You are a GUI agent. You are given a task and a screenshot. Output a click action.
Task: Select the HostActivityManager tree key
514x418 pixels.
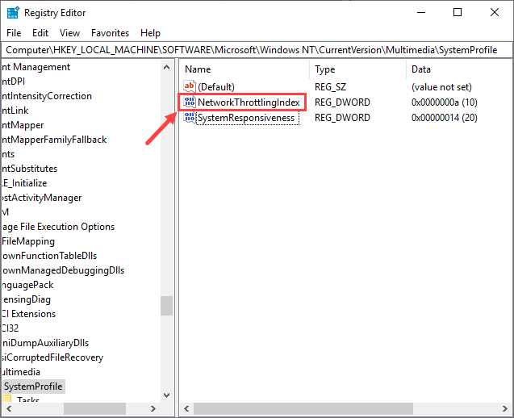pyautogui.click(x=41, y=198)
